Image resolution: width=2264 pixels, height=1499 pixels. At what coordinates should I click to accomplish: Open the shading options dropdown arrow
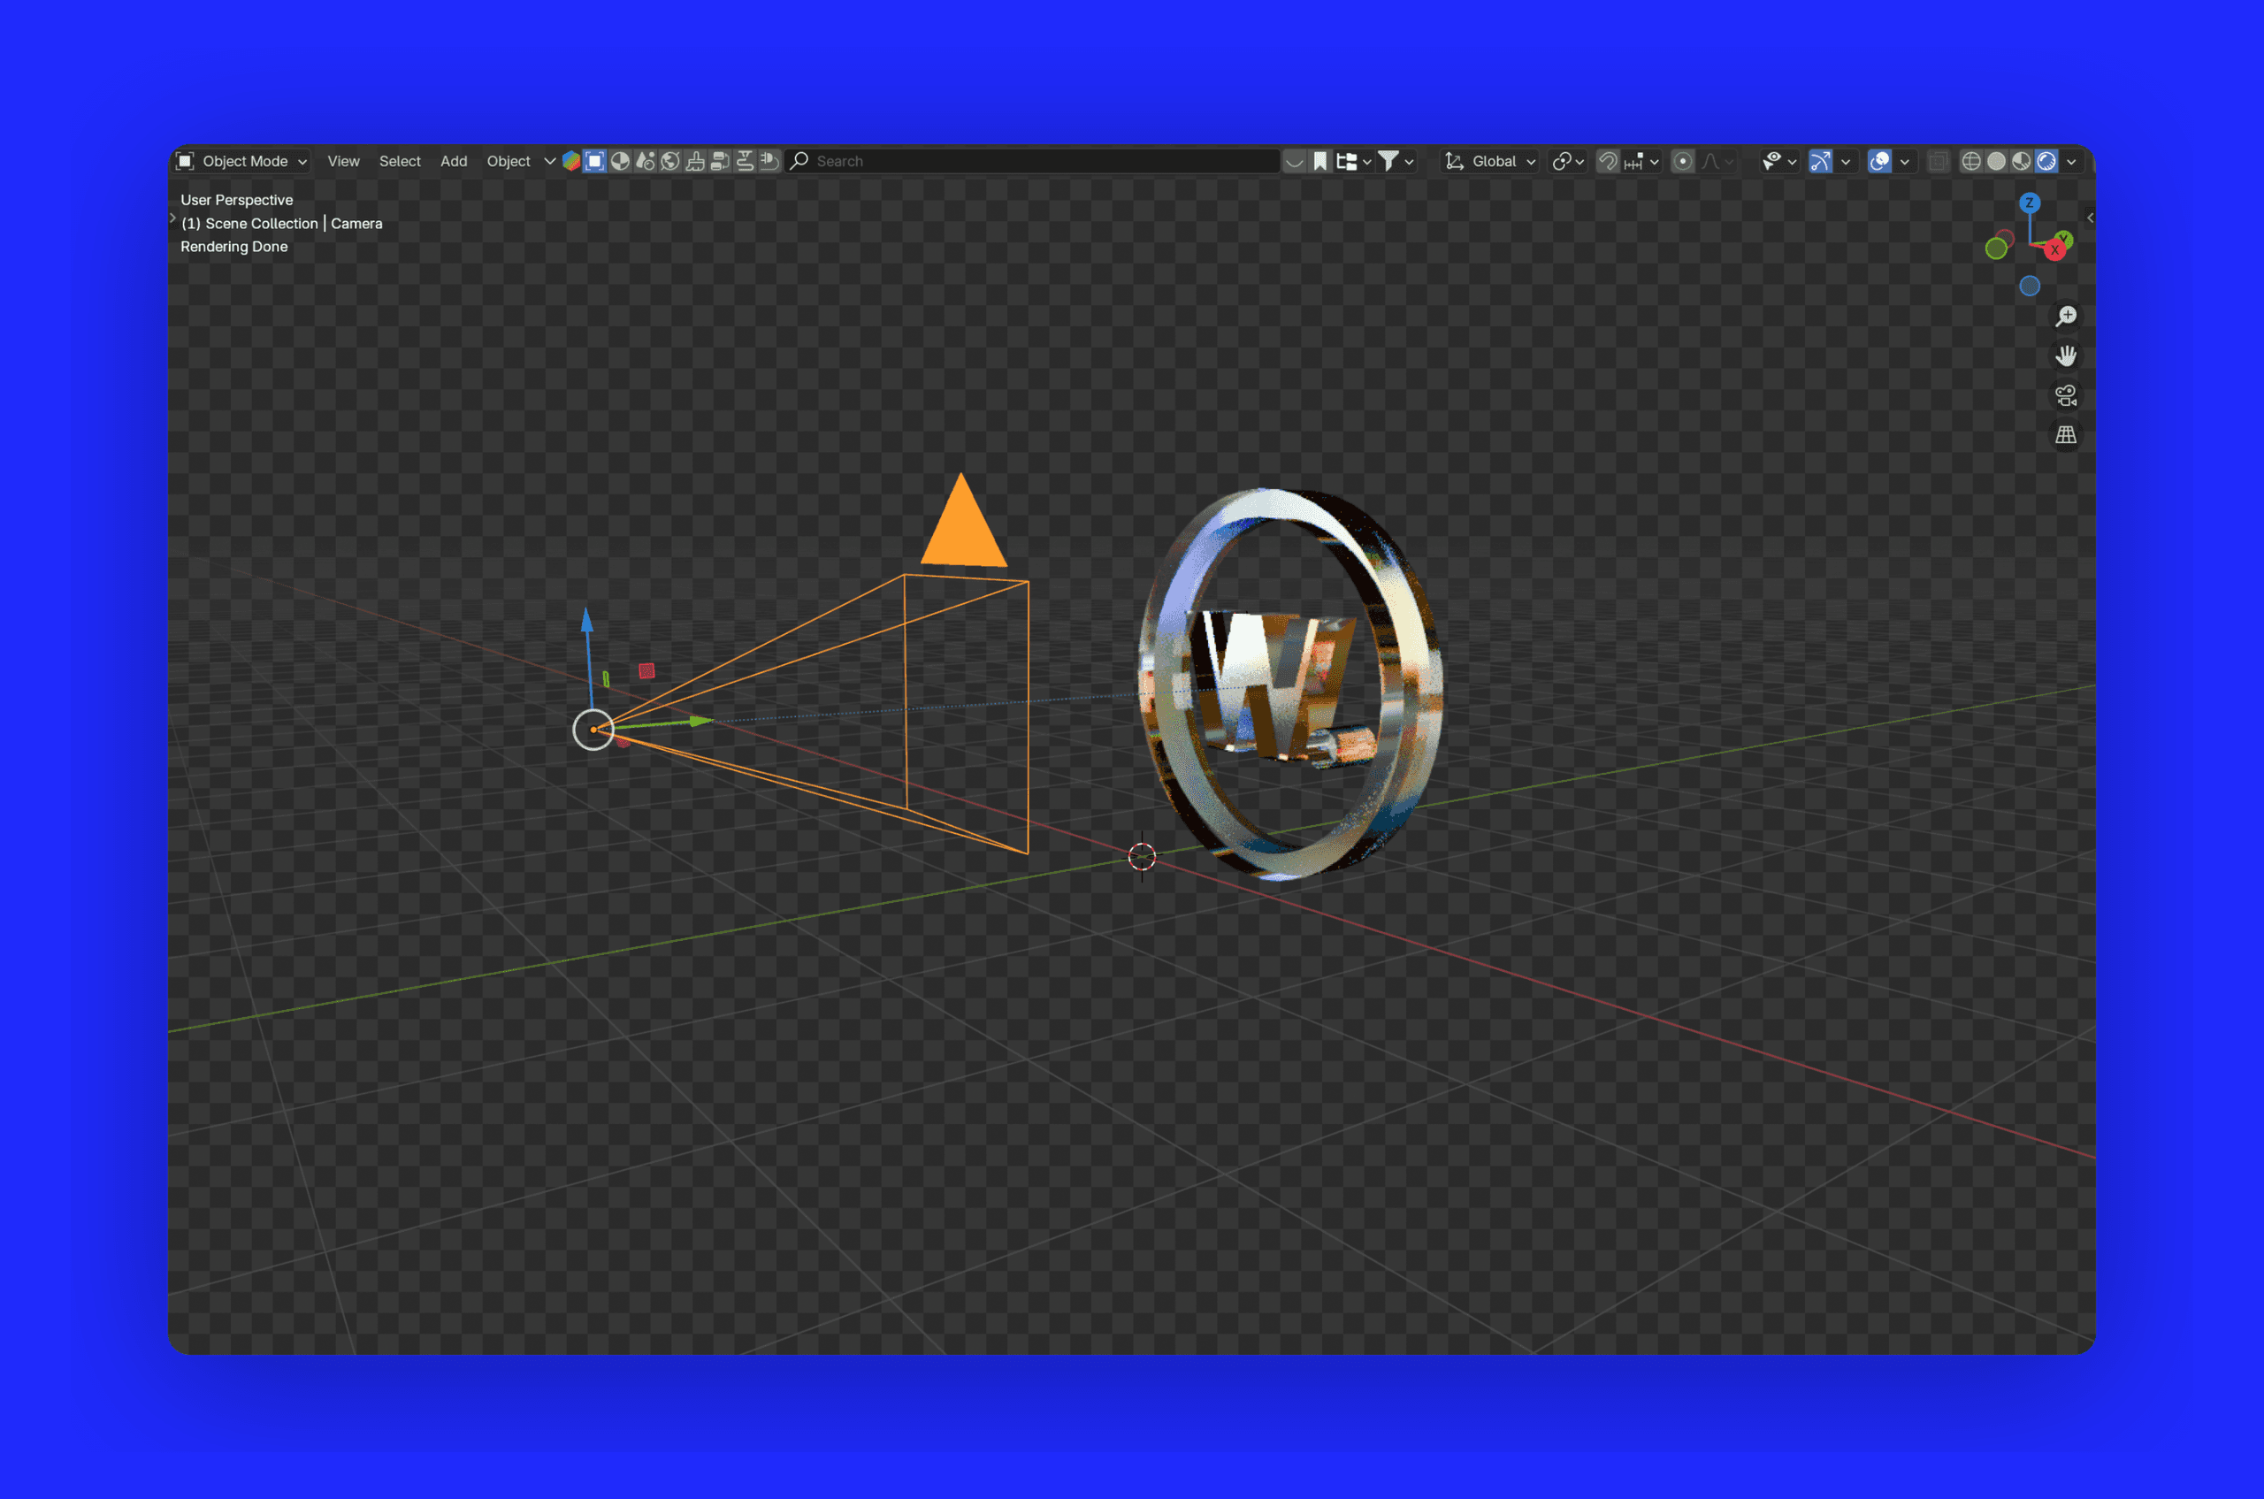(2071, 162)
